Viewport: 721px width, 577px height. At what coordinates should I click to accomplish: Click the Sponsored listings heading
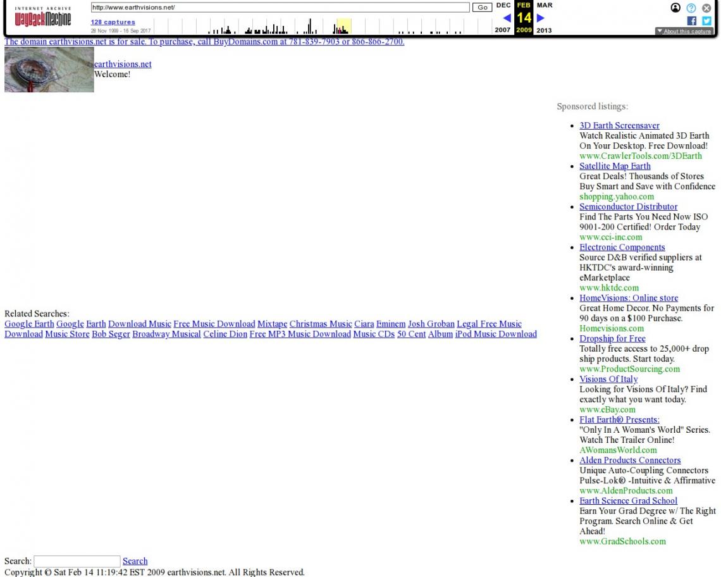(x=592, y=106)
